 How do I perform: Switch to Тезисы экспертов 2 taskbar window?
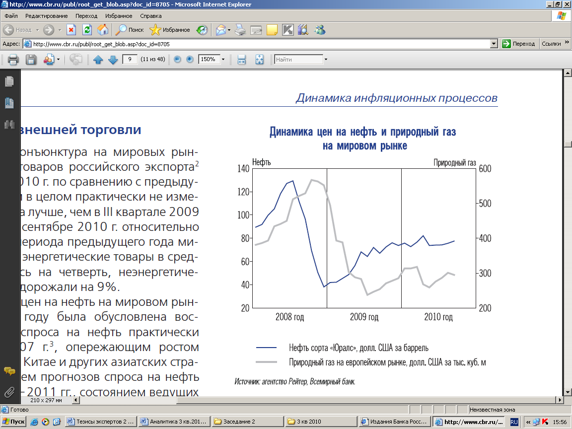point(101,422)
